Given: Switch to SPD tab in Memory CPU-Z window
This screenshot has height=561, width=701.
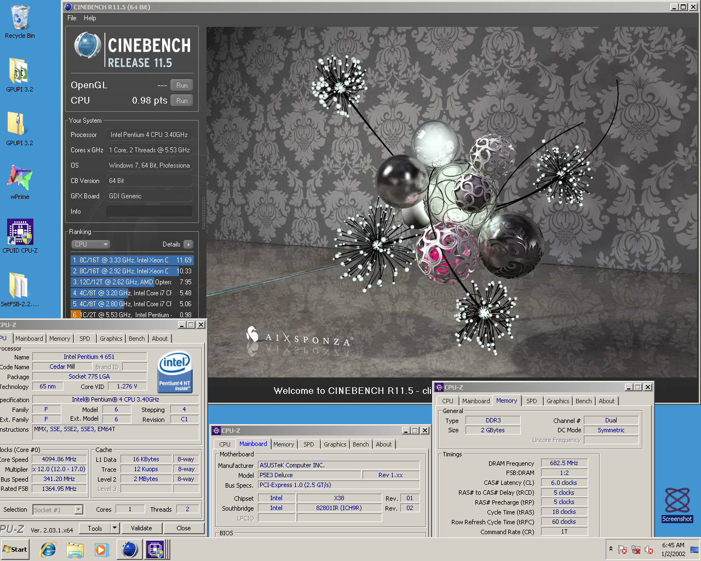Looking at the screenshot, I should click(x=532, y=401).
